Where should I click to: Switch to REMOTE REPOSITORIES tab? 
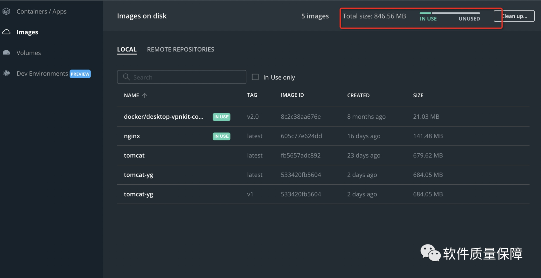[x=180, y=49]
